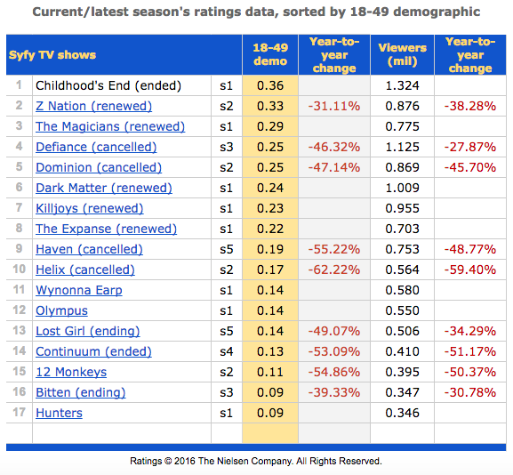Click the Viewers (mil) column header
Viewport: 513px width, 475px height.
pyautogui.click(x=403, y=54)
